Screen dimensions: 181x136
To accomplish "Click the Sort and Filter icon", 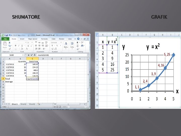I will pos(82,43).
